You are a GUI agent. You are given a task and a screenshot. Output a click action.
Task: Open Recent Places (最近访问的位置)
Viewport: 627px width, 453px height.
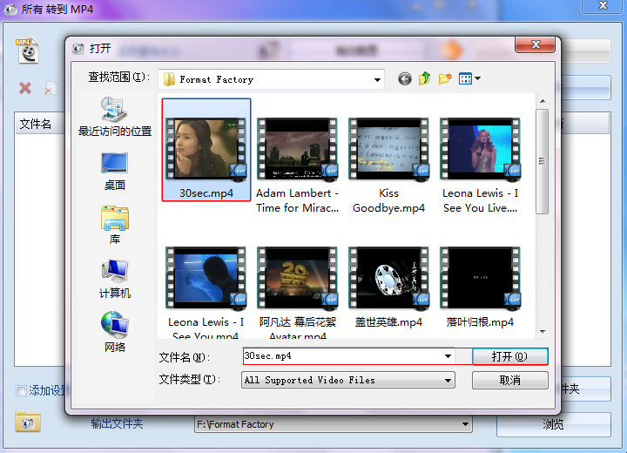click(x=115, y=117)
